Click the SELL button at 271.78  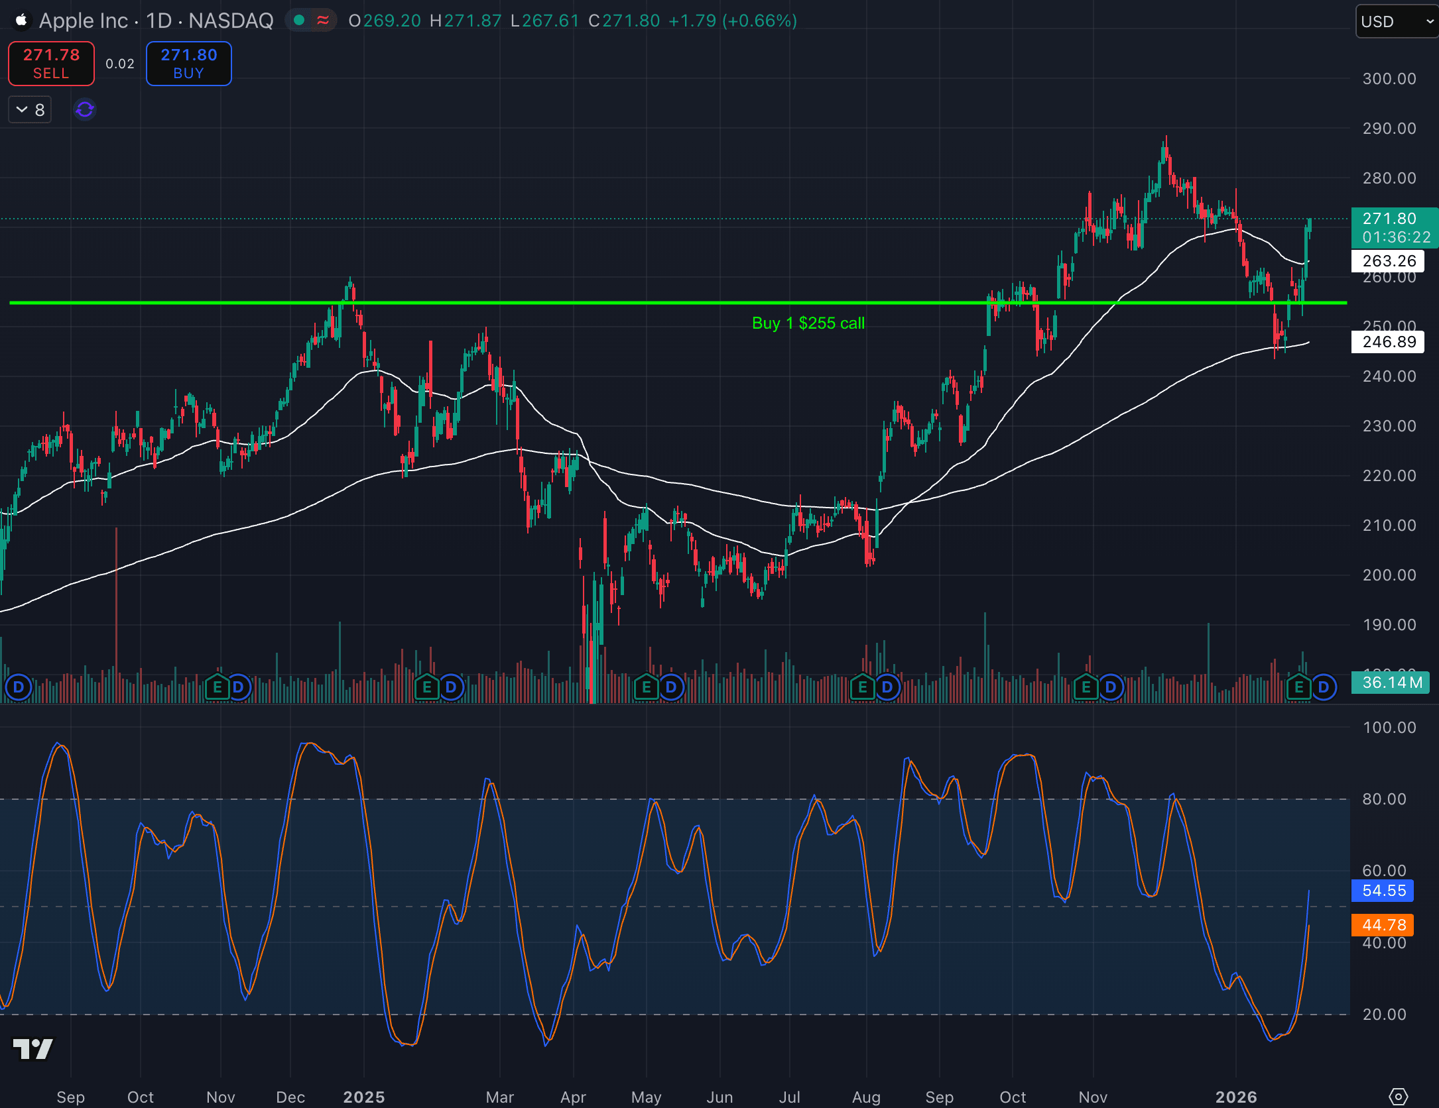click(51, 63)
